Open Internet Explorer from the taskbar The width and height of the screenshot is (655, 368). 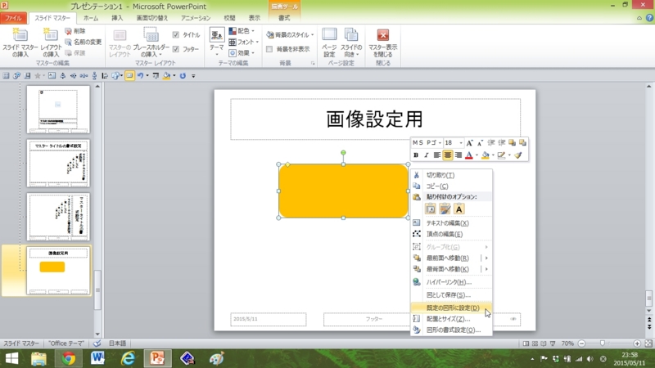pyautogui.click(x=128, y=358)
